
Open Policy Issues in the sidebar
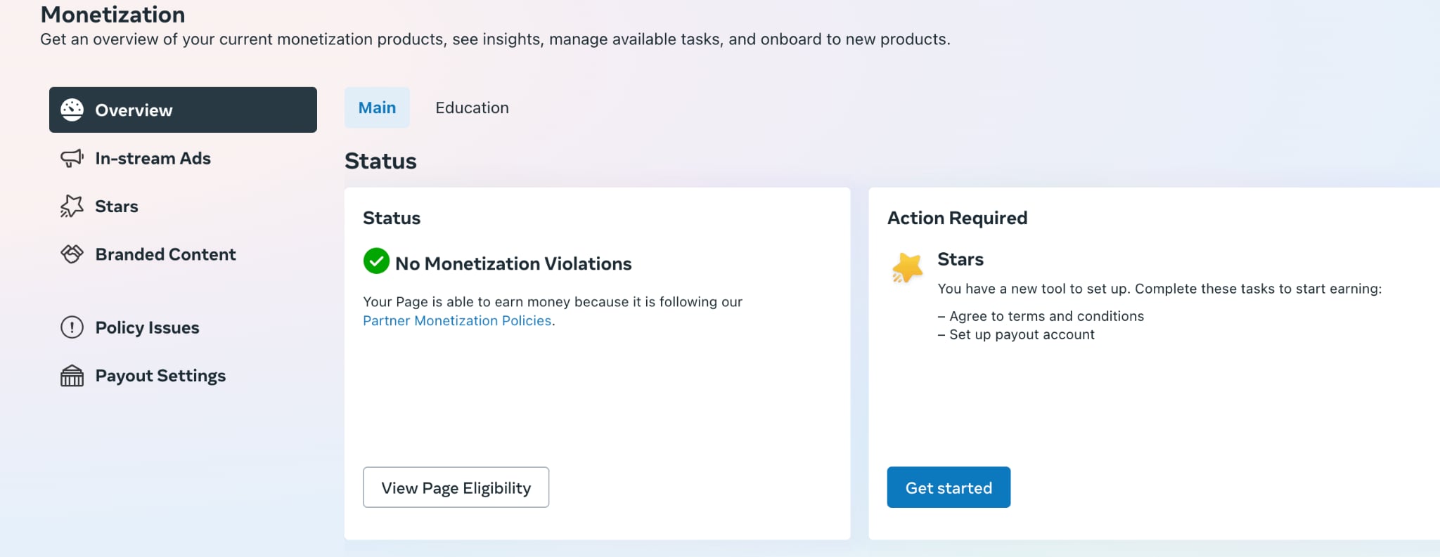[x=147, y=327]
